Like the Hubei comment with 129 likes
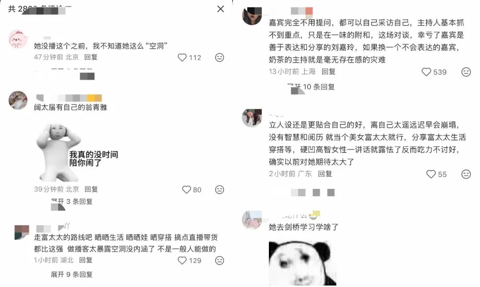 coord(182,260)
